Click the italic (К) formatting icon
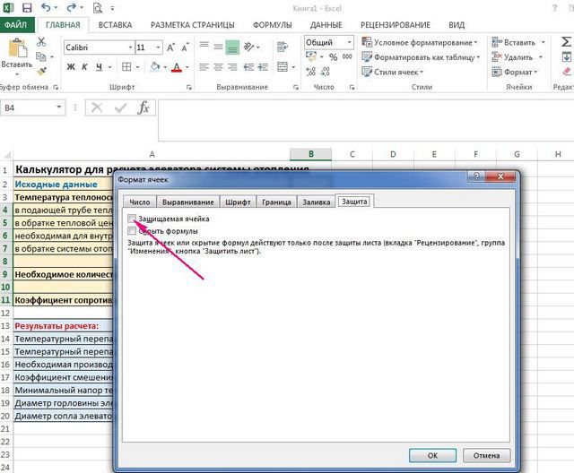The image size is (574, 473). click(85, 67)
